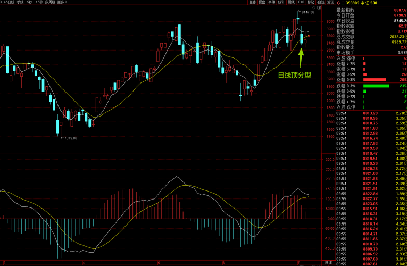Image resolution: width=407 pixels, height=266 pixels.
Task: Click the -150.0 MACD axis label
Action: click(x=329, y=248)
